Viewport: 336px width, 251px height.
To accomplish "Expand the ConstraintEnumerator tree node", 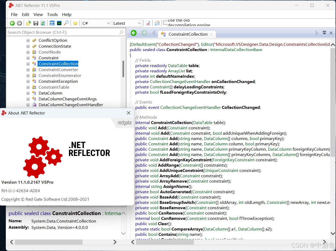I will (x=28, y=76).
